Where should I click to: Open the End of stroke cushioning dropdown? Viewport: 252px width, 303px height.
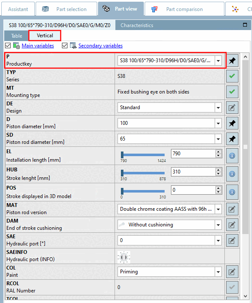[x=218, y=225]
